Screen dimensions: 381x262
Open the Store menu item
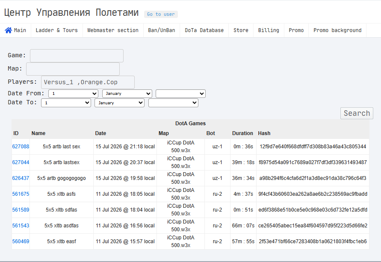tap(241, 30)
